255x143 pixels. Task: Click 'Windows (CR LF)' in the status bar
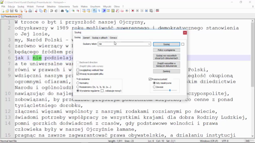click(x=209, y=141)
